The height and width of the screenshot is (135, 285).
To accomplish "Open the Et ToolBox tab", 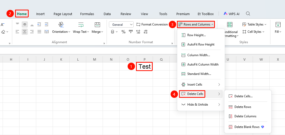I will pyautogui.click(x=206, y=14).
